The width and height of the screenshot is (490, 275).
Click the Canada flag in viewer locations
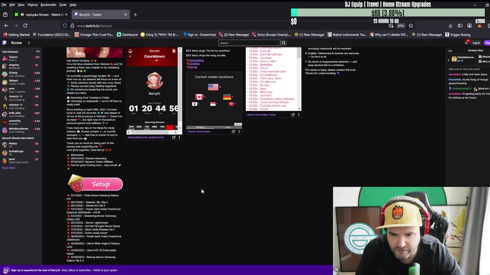199,97
